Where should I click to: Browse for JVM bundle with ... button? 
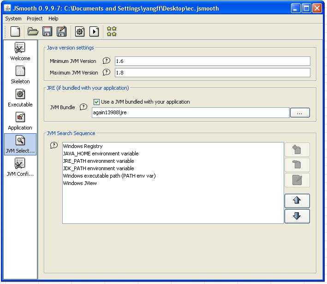coord(300,113)
